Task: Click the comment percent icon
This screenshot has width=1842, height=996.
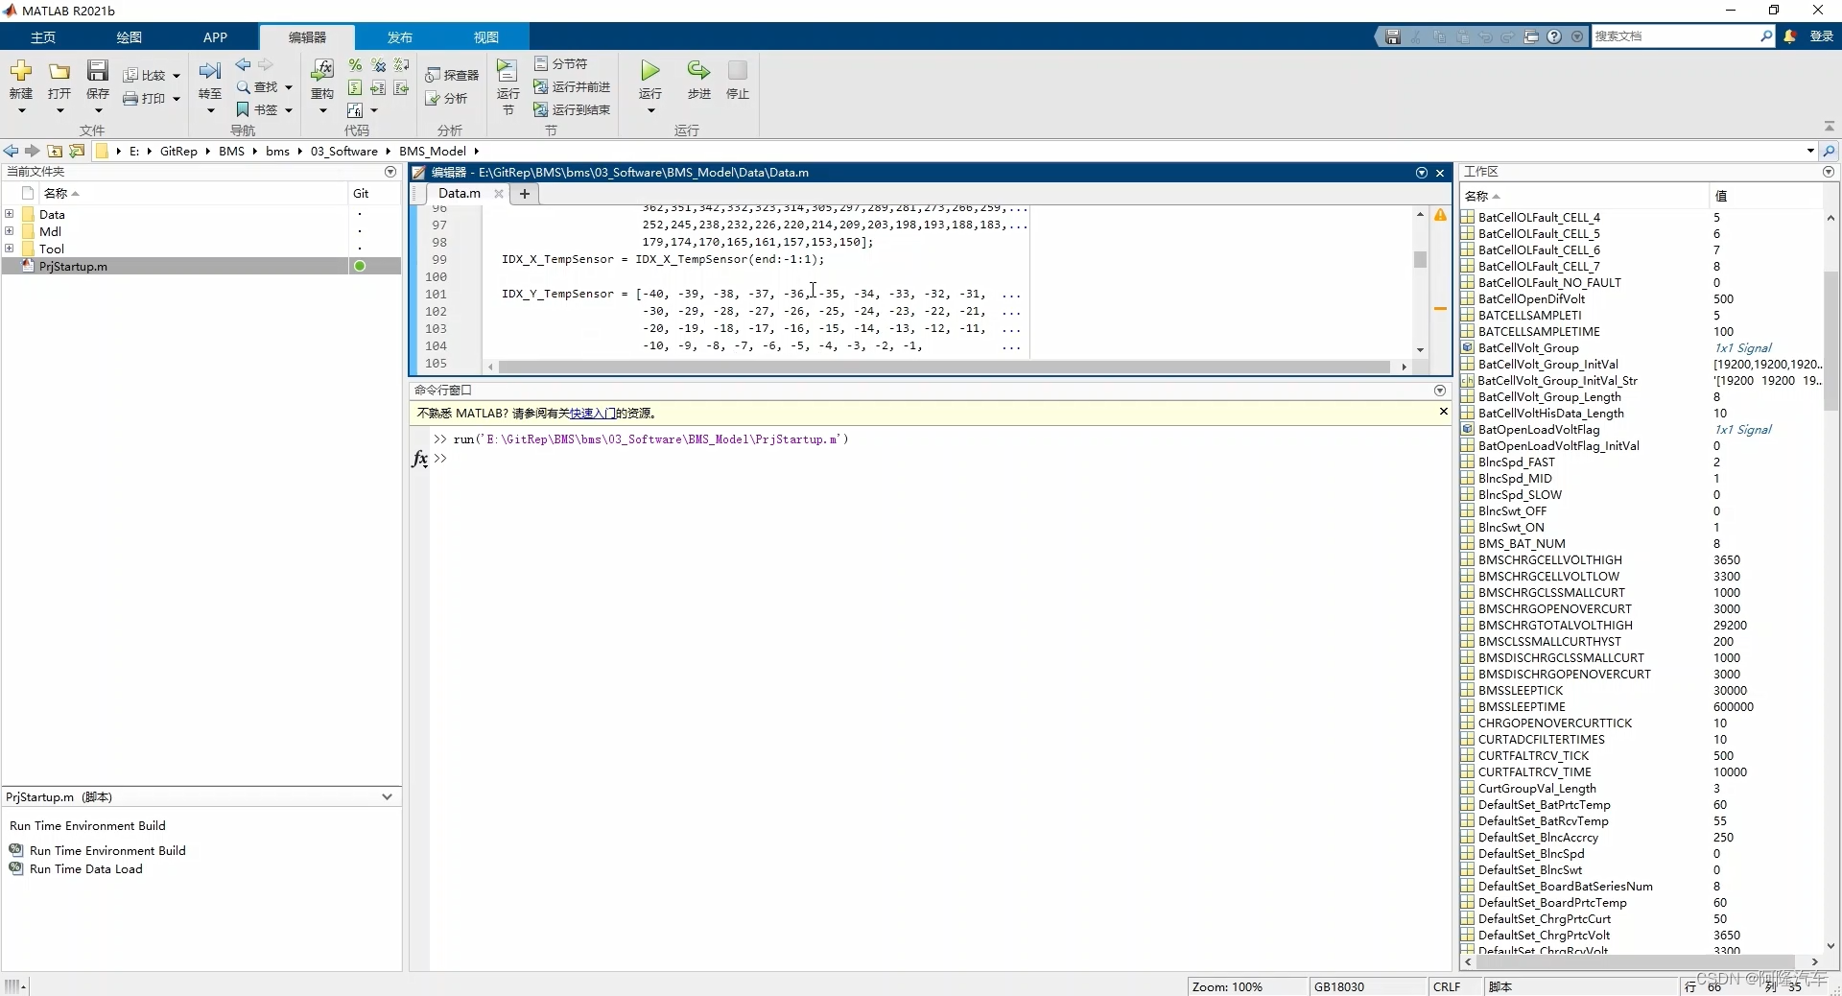Action: click(x=355, y=64)
